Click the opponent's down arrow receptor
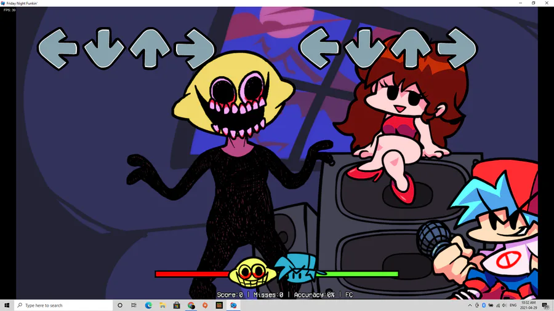Viewport: 554px width, 311px height. click(104, 49)
